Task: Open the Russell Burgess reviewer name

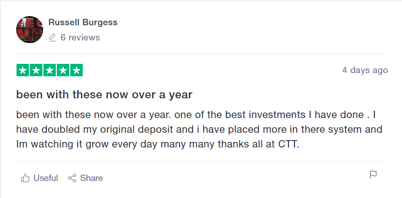Action: (x=83, y=23)
